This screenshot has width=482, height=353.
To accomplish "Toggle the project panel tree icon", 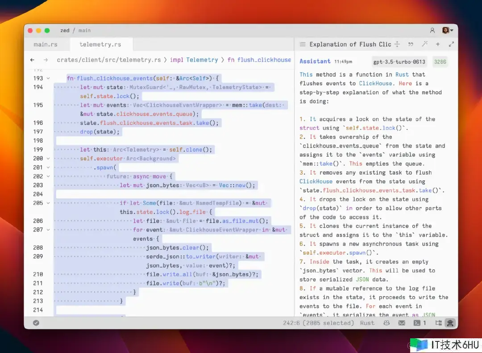I will [x=439, y=323].
